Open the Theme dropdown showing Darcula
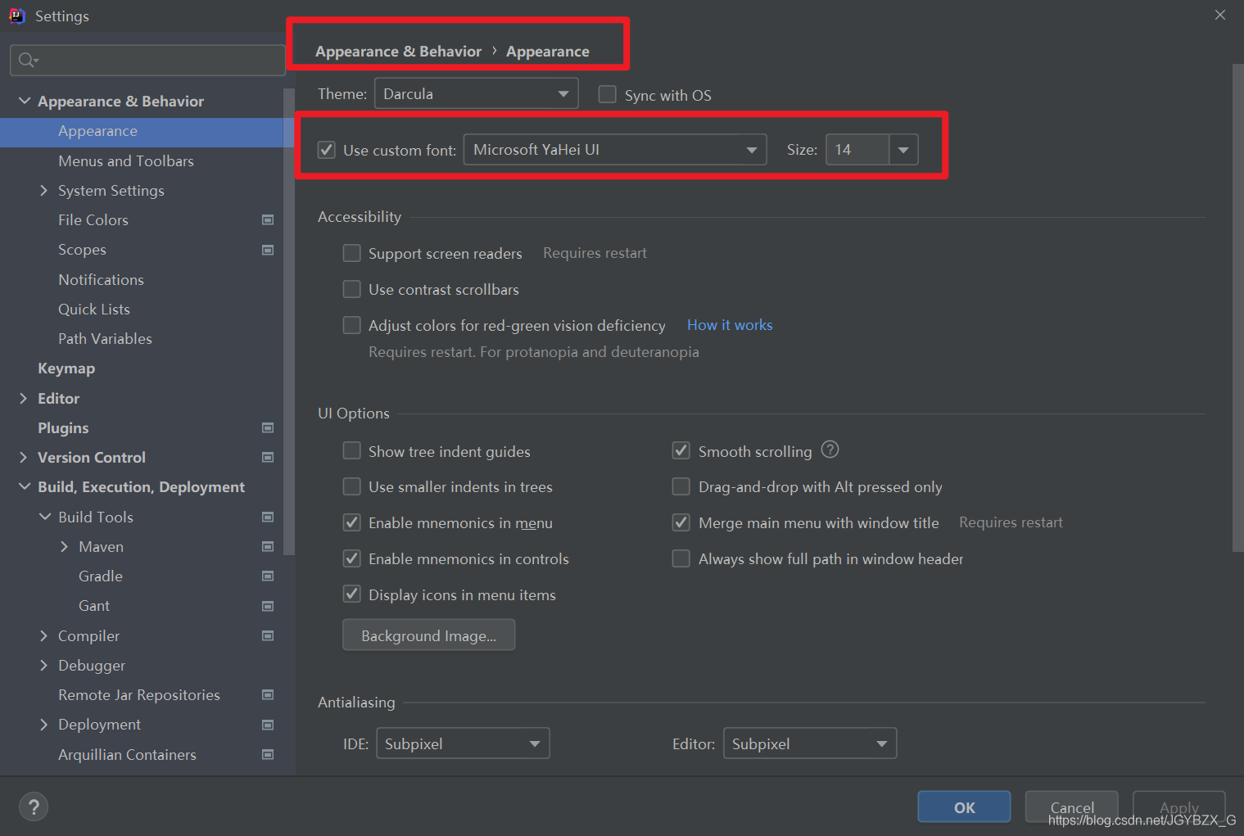The height and width of the screenshot is (836, 1244). [476, 93]
